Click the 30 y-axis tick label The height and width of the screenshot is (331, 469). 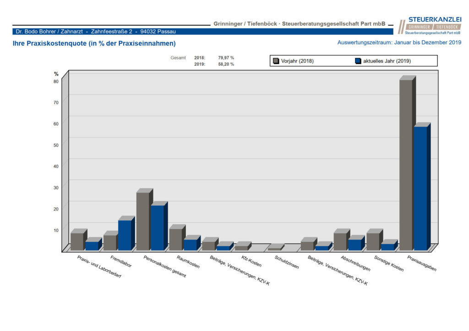[x=56, y=188]
